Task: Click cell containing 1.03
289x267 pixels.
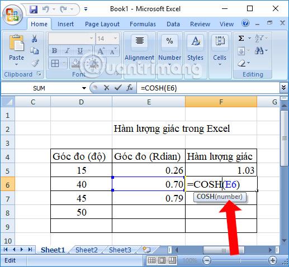Action: [x=221, y=170]
